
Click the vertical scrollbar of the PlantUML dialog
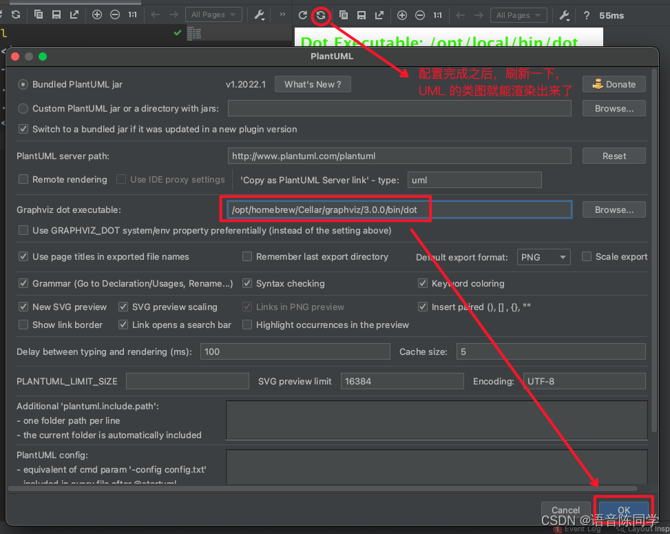(x=654, y=250)
